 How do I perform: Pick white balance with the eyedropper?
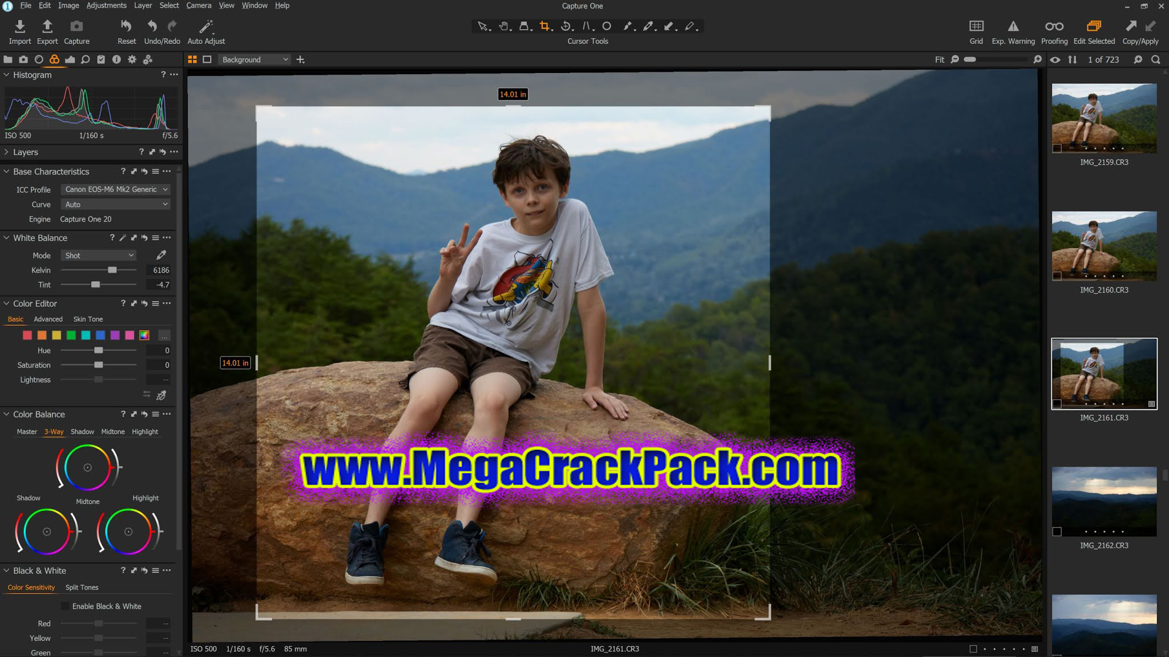(x=161, y=255)
